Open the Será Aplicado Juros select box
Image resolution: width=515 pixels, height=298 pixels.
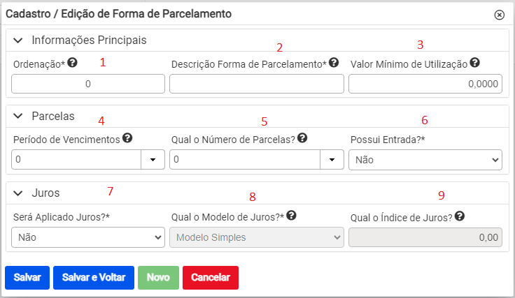coord(88,237)
